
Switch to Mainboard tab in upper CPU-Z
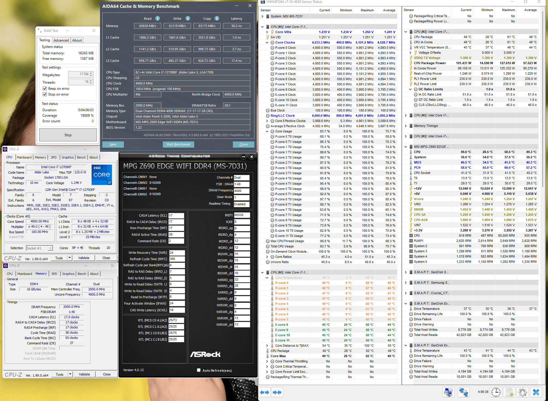click(x=24, y=157)
